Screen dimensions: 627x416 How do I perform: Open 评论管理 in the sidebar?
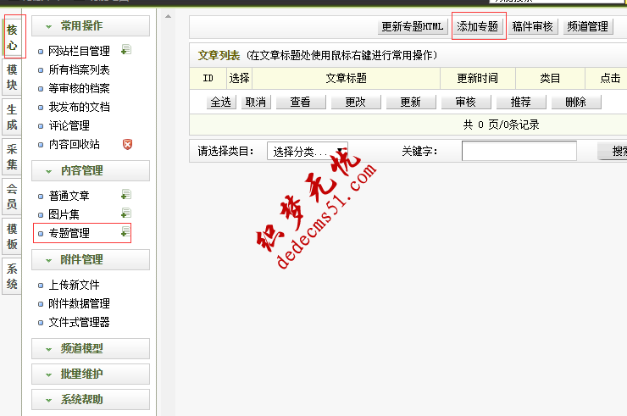coord(69,125)
